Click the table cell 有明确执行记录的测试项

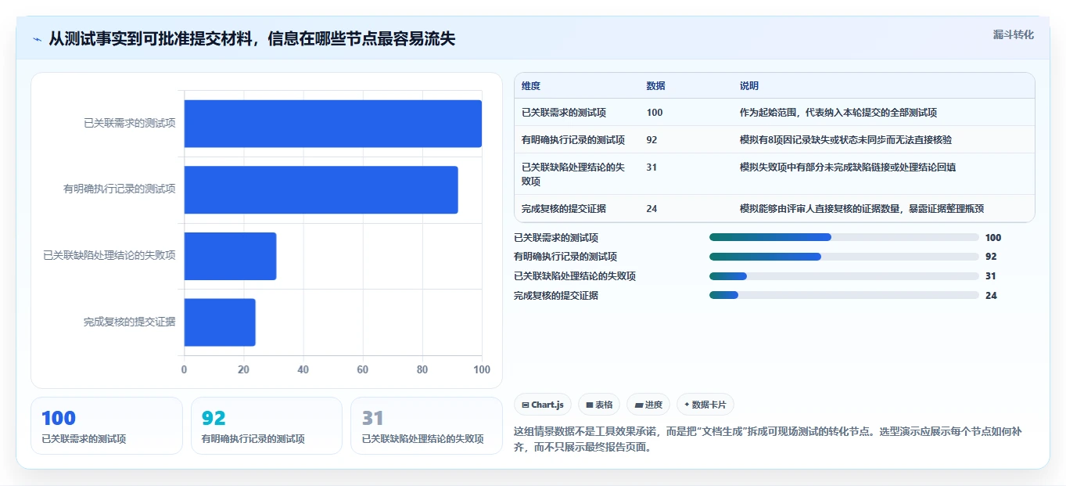[573, 140]
